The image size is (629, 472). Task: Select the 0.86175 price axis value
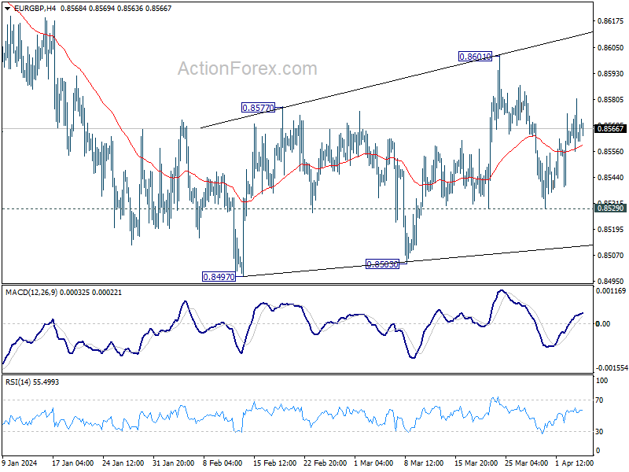[611, 21]
